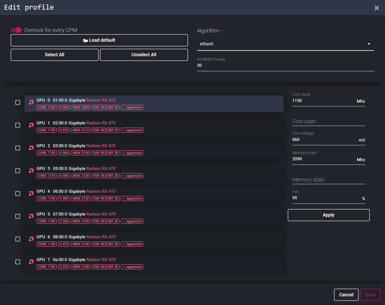This screenshot has width=385, height=305.
Task: Check the GPU 5 checkbox
Action: (18, 217)
